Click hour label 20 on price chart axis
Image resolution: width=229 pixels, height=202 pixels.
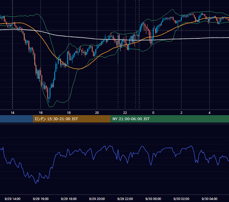tap(97, 113)
